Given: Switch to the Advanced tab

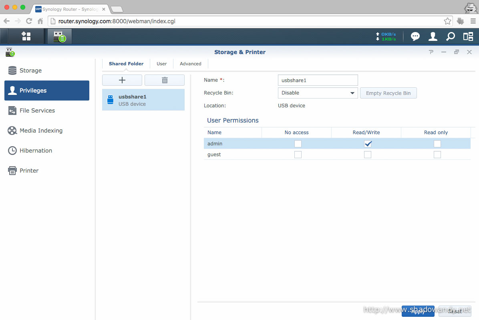Looking at the screenshot, I should [x=191, y=64].
